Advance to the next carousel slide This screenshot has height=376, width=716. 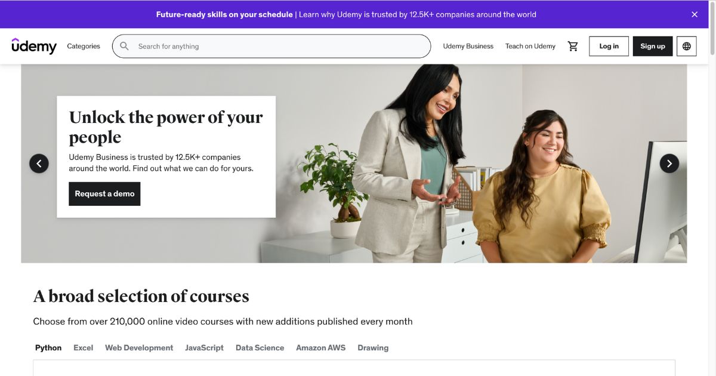669,163
